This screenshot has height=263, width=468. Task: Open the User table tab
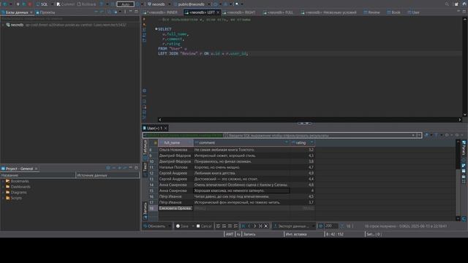coord(413,12)
